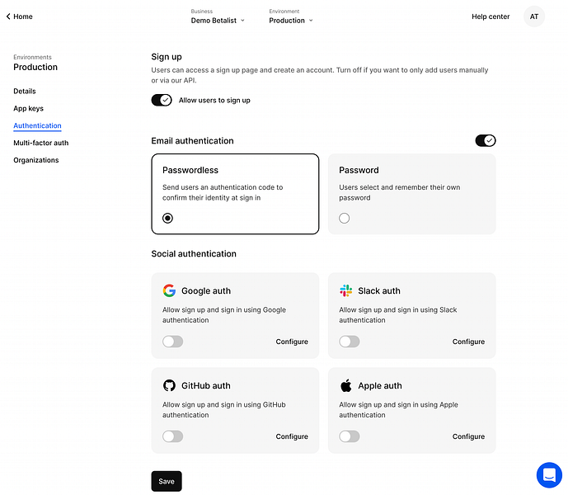Enable the Google auth toggle
The image size is (568, 495).
[x=173, y=342]
